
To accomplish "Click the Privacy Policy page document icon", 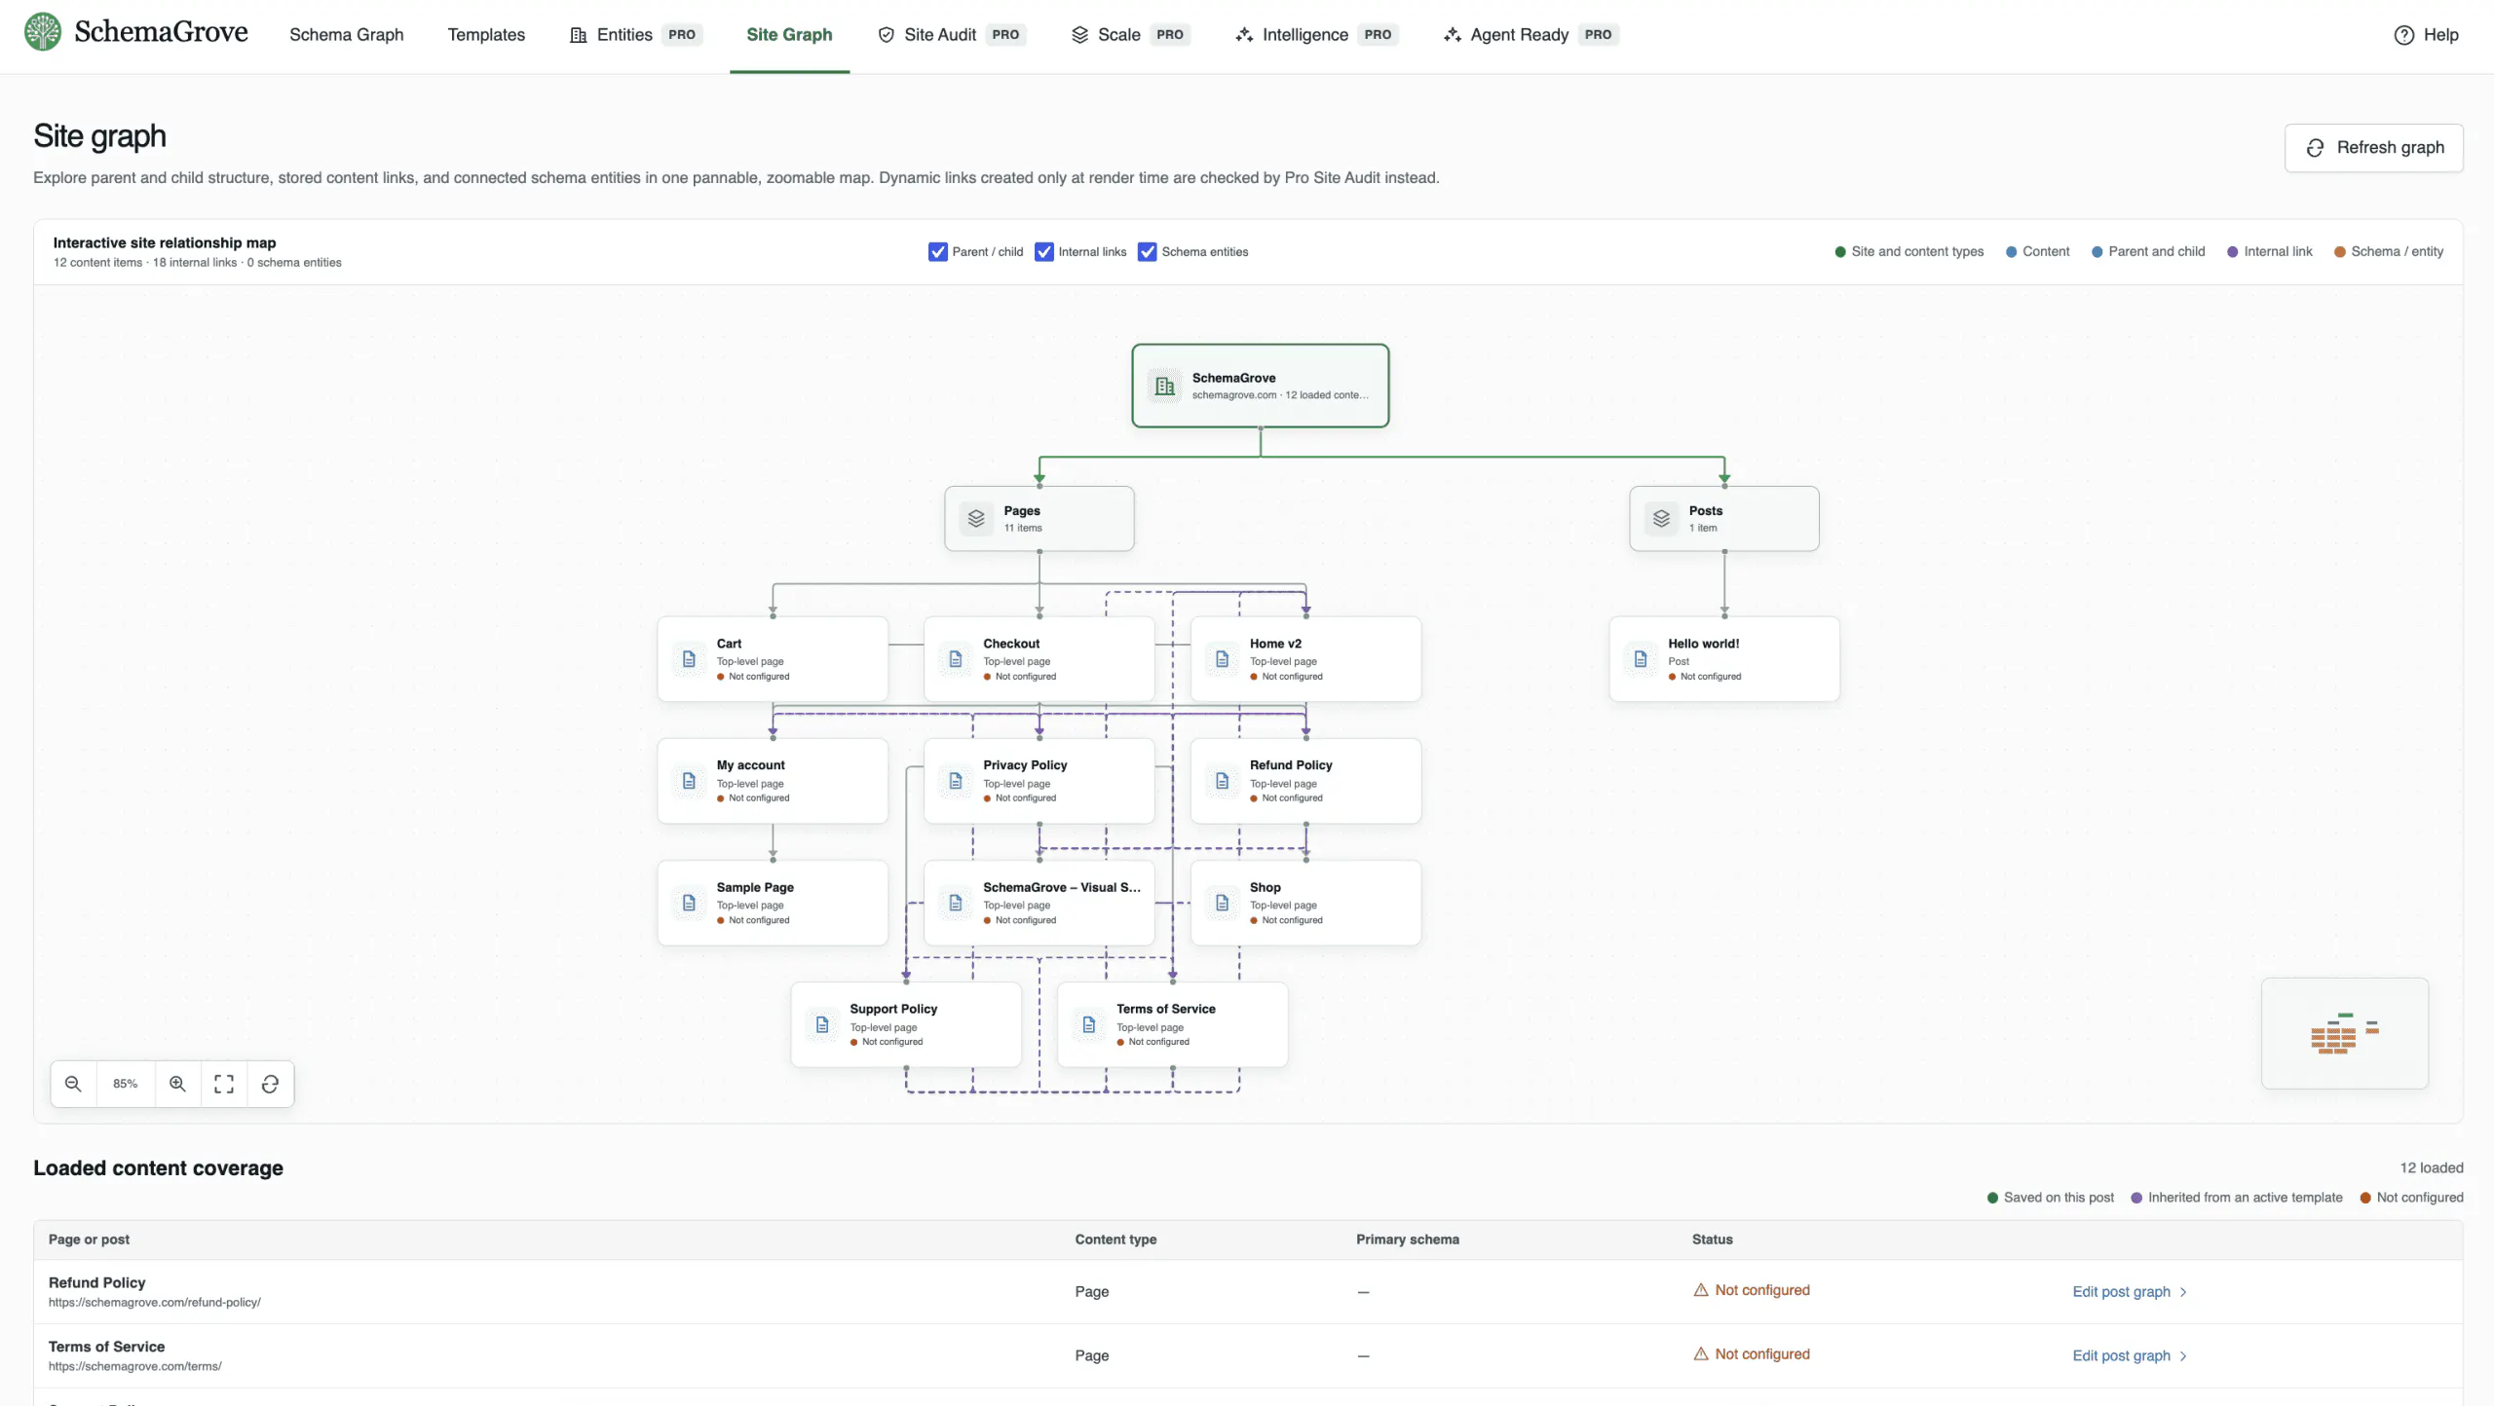I will pos(956,781).
